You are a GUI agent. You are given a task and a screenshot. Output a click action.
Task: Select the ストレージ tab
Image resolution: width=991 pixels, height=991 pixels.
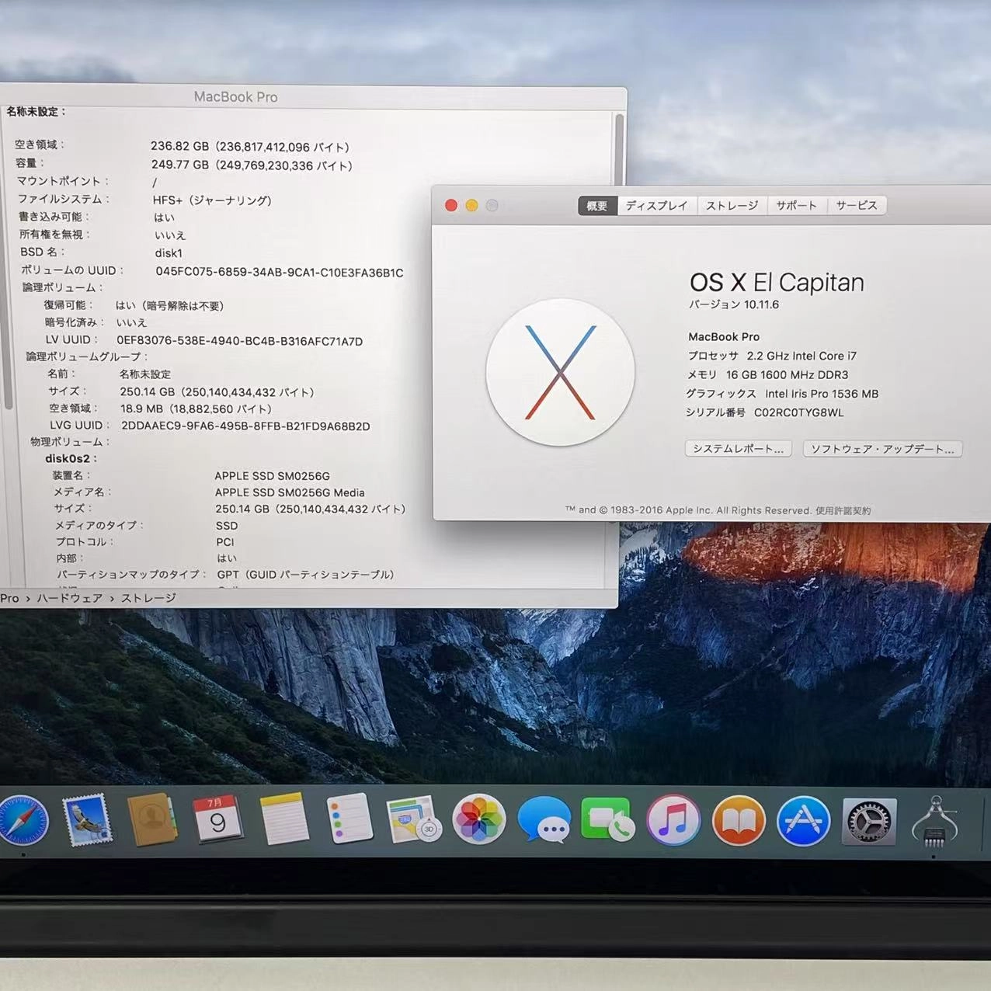point(731,205)
